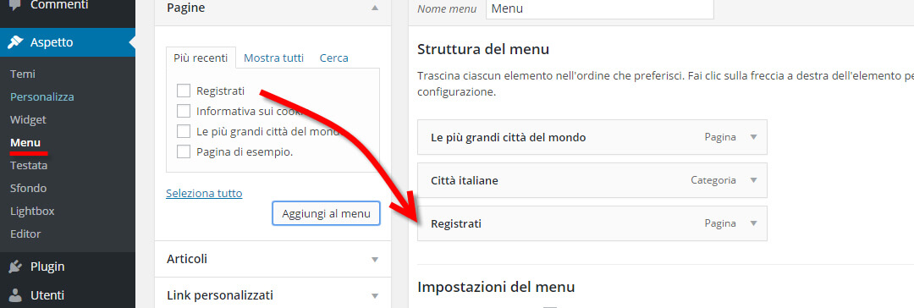The image size is (914, 308).
Task: Click Le più grandi città del mondo item title
Action: (509, 137)
